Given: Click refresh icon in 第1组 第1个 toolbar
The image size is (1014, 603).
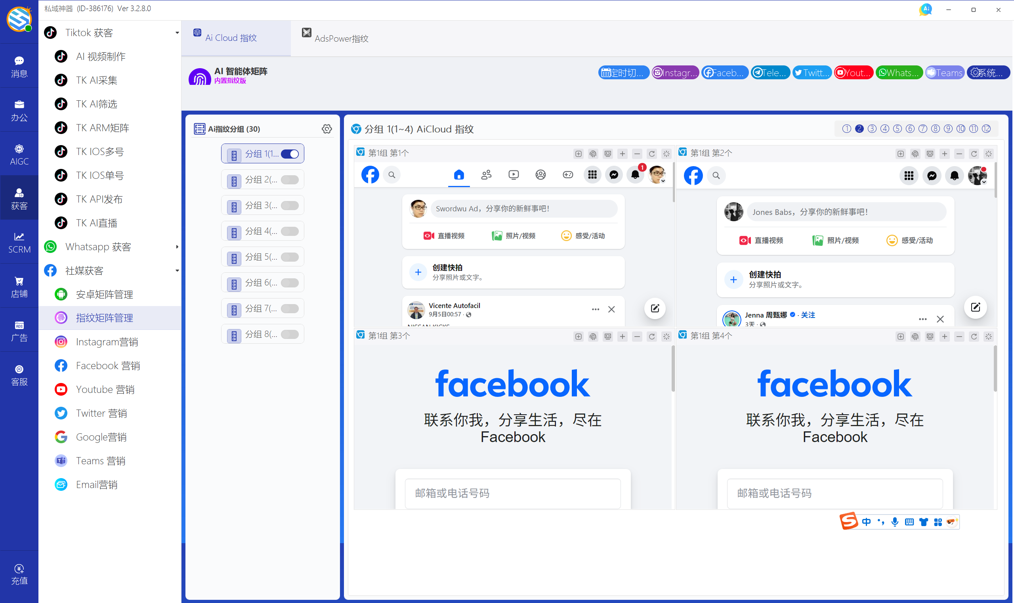Looking at the screenshot, I should (x=651, y=153).
